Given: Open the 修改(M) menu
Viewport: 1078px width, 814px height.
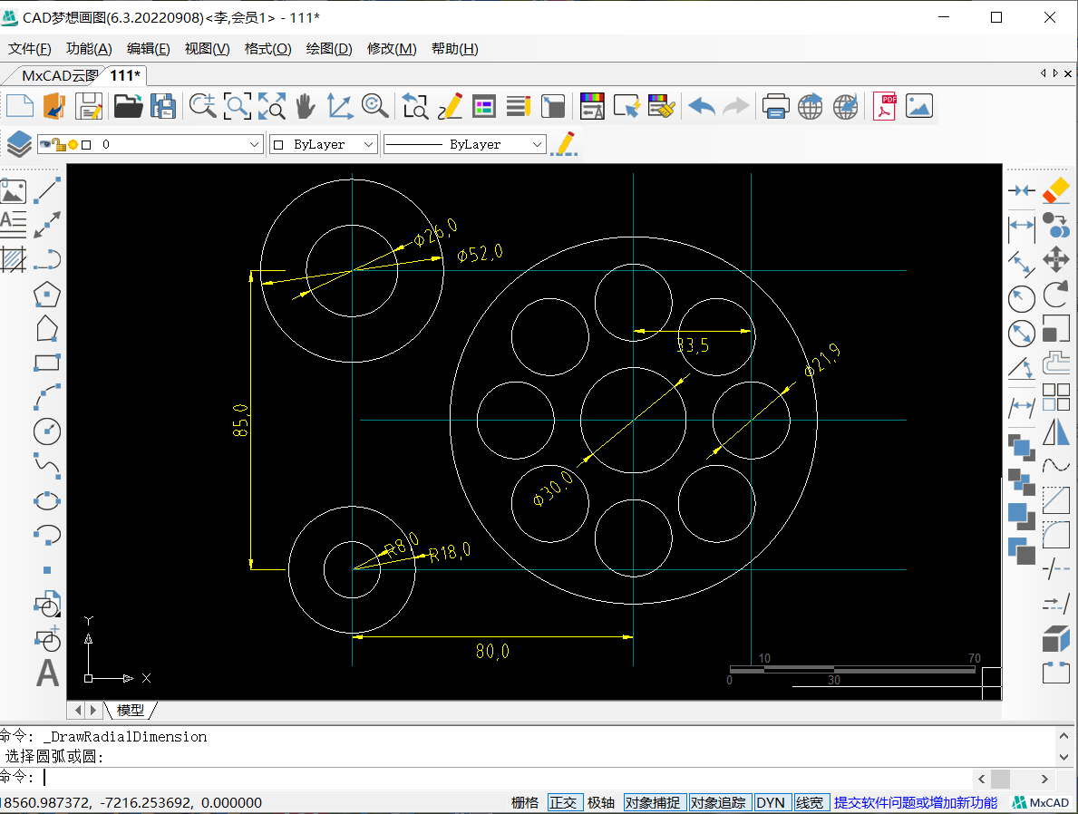Looking at the screenshot, I should (x=392, y=49).
